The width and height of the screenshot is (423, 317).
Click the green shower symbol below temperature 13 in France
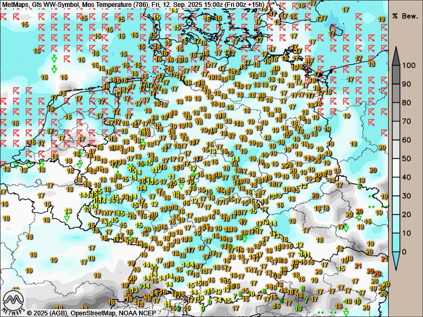pos(68,217)
